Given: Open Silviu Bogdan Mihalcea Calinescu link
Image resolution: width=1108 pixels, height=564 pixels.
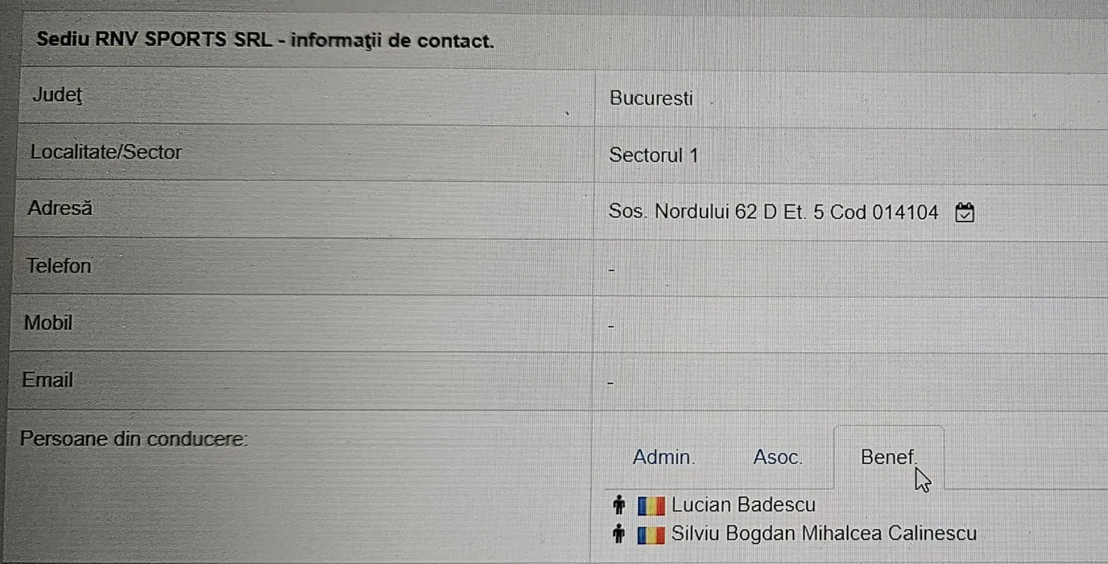Looking at the screenshot, I should (x=824, y=533).
